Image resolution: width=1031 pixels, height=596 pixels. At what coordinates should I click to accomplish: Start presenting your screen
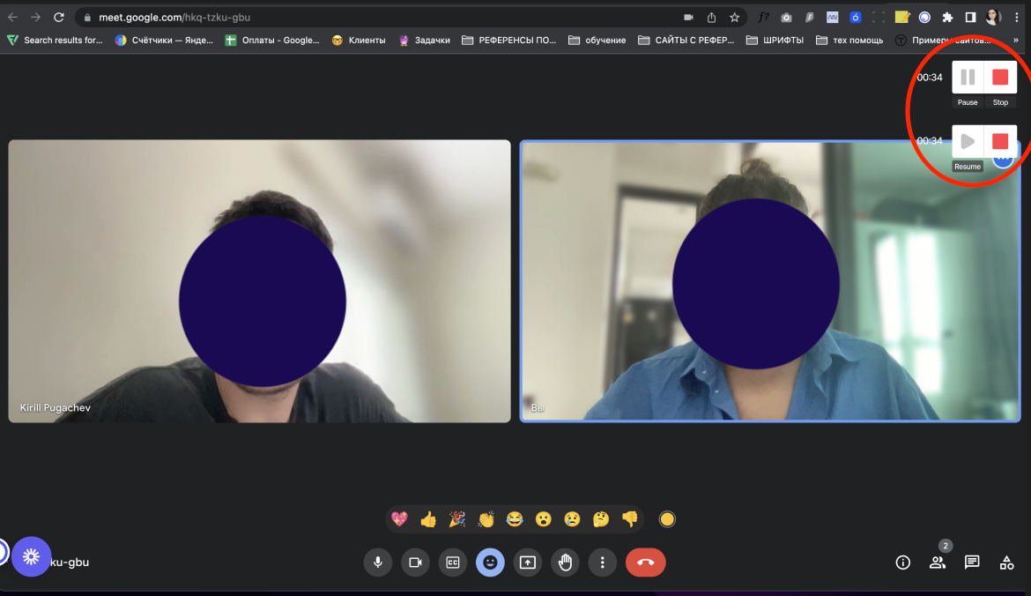point(528,562)
